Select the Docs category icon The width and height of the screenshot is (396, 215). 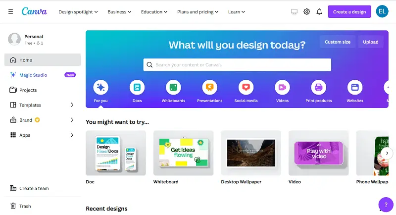[137, 87]
